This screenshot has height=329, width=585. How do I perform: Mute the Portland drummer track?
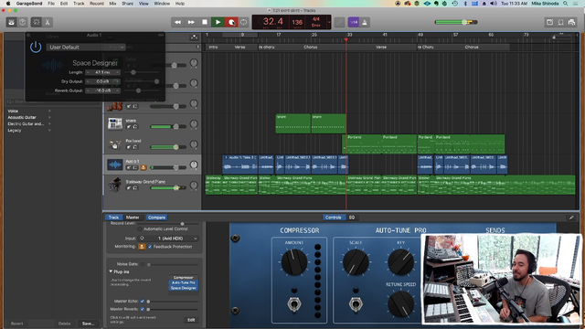pyautogui.click(x=129, y=147)
